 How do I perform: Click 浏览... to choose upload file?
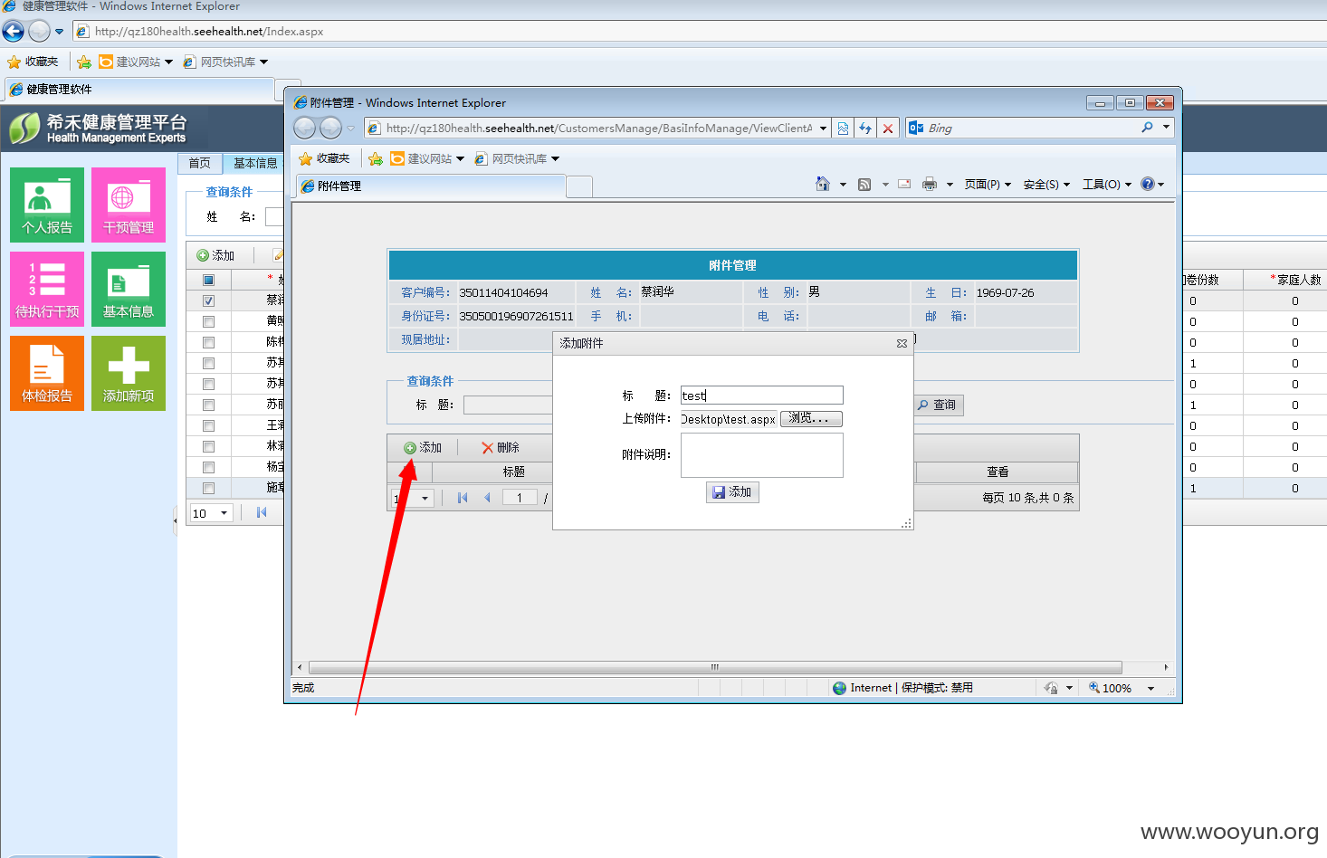811,418
